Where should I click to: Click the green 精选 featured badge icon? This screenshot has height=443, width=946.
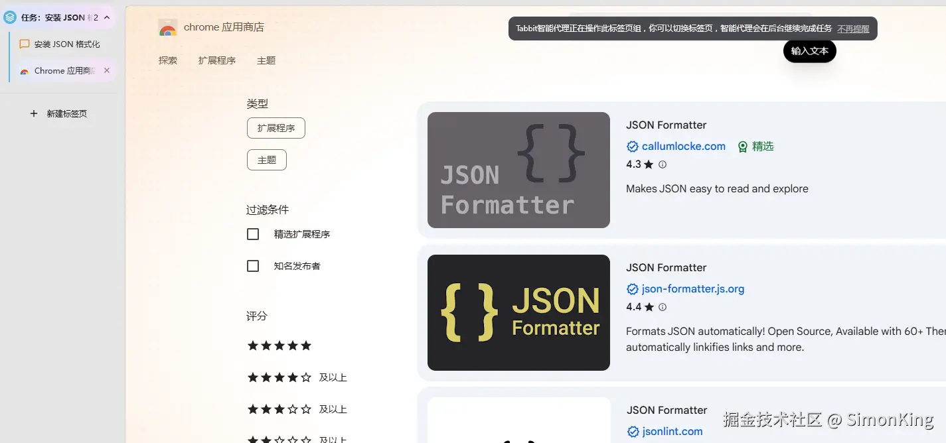pyautogui.click(x=743, y=147)
